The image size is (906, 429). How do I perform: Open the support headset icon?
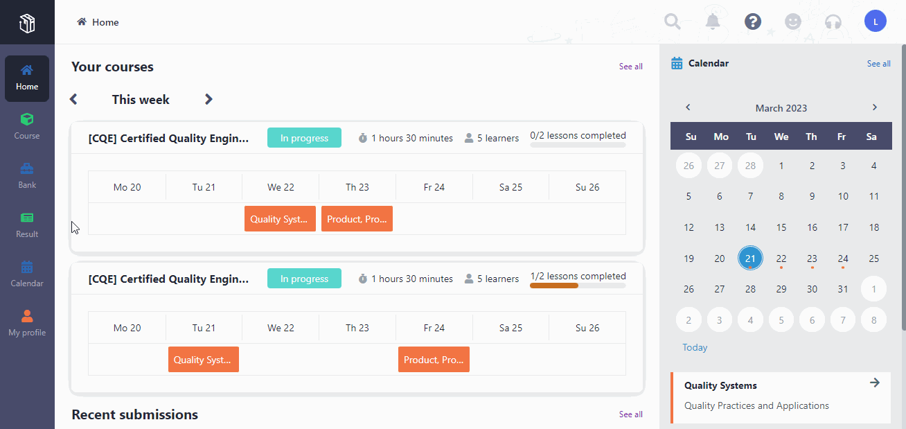833,21
